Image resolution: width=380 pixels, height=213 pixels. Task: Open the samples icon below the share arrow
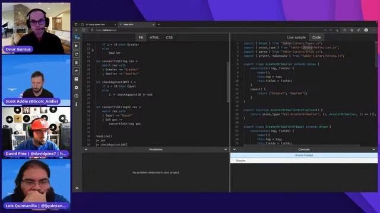pyautogui.click(x=77, y=79)
